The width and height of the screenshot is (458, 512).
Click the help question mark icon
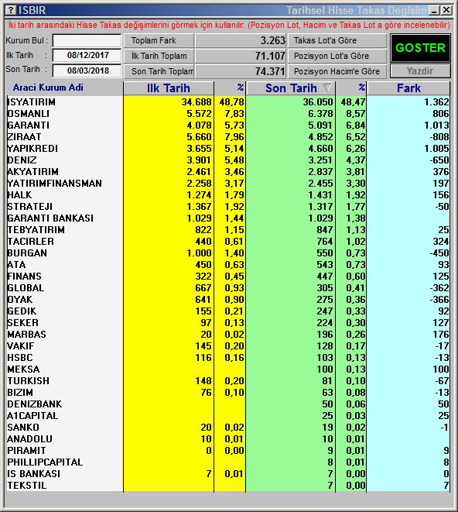[11, 10]
